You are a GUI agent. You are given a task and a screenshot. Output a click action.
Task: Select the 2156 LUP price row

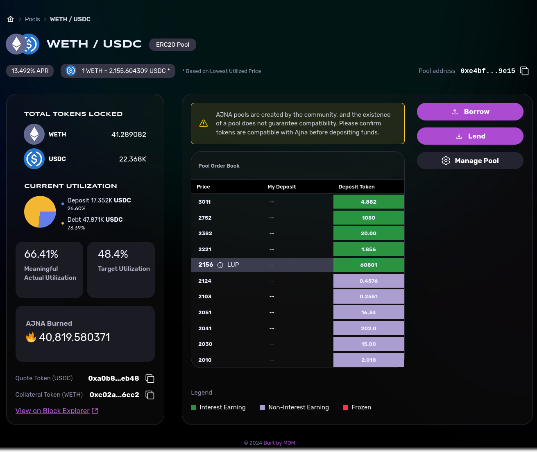[298, 265]
